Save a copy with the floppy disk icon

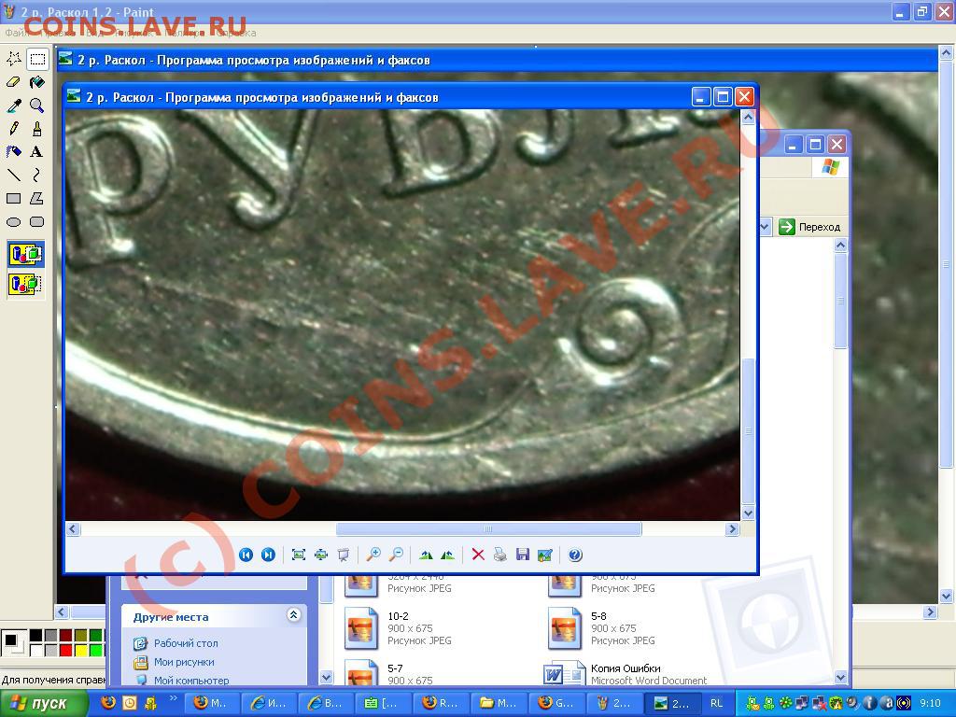point(523,555)
